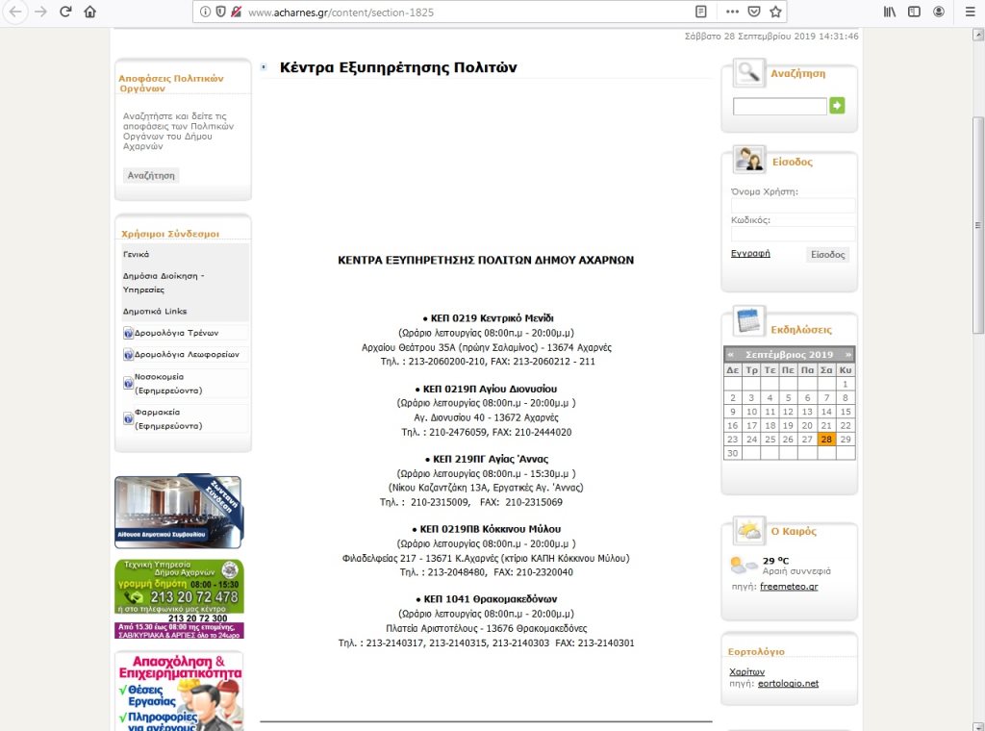This screenshot has width=985, height=731.
Task: Toggle reader view in the address bar
Action: click(701, 12)
